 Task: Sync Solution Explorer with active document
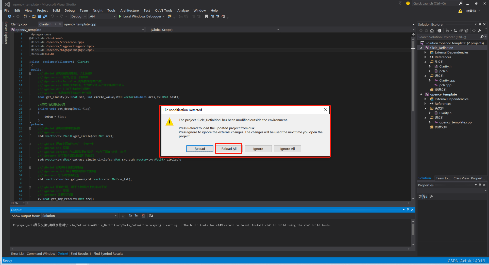[456, 31]
